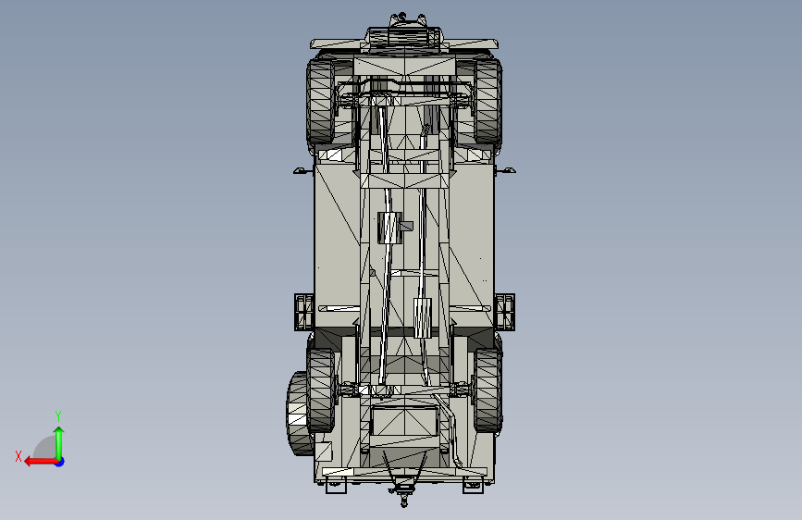The height and width of the screenshot is (520, 802).
Task: Select the upper muffler box on the center chassis
Action: 389,228
